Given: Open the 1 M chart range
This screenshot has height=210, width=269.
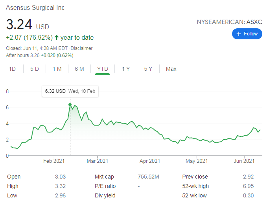Looking at the screenshot, I should click(57, 69).
